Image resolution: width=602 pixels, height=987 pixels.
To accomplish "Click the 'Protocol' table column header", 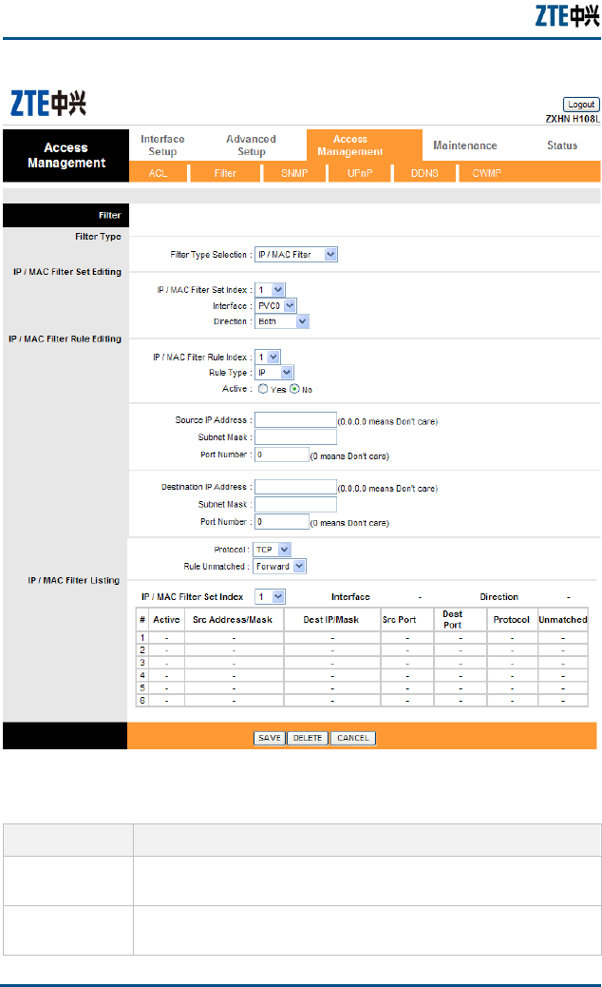I will click(x=512, y=619).
